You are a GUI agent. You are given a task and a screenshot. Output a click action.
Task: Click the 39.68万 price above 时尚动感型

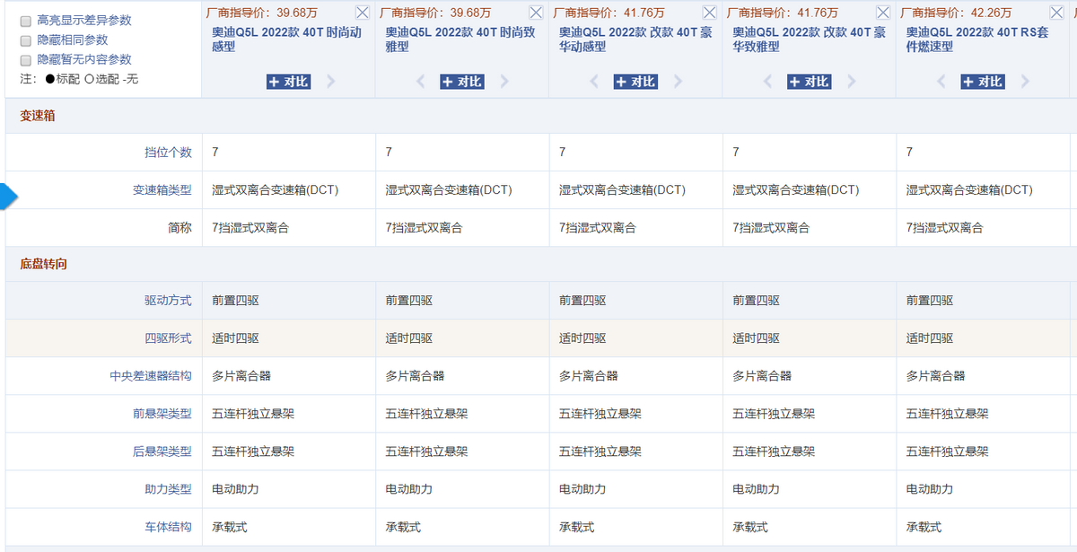tap(296, 13)
